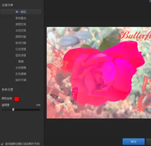Confirm with the blue 确定 button
Screen dimensions: 151x146
click(x=133, y=142)
